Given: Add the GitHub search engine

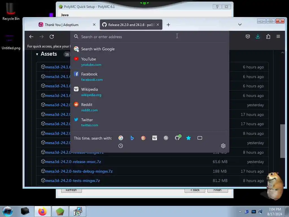Looking at the screenshot, I should click(178, 138).
